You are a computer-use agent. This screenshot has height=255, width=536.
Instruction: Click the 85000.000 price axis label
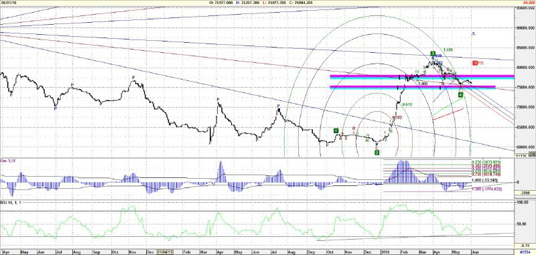[x=525, y=48]
